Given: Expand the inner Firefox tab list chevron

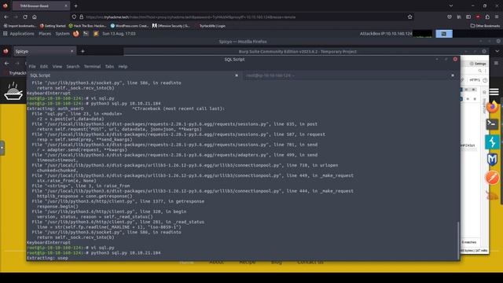Looking at the screenshot, I should [x=497, y=51].
